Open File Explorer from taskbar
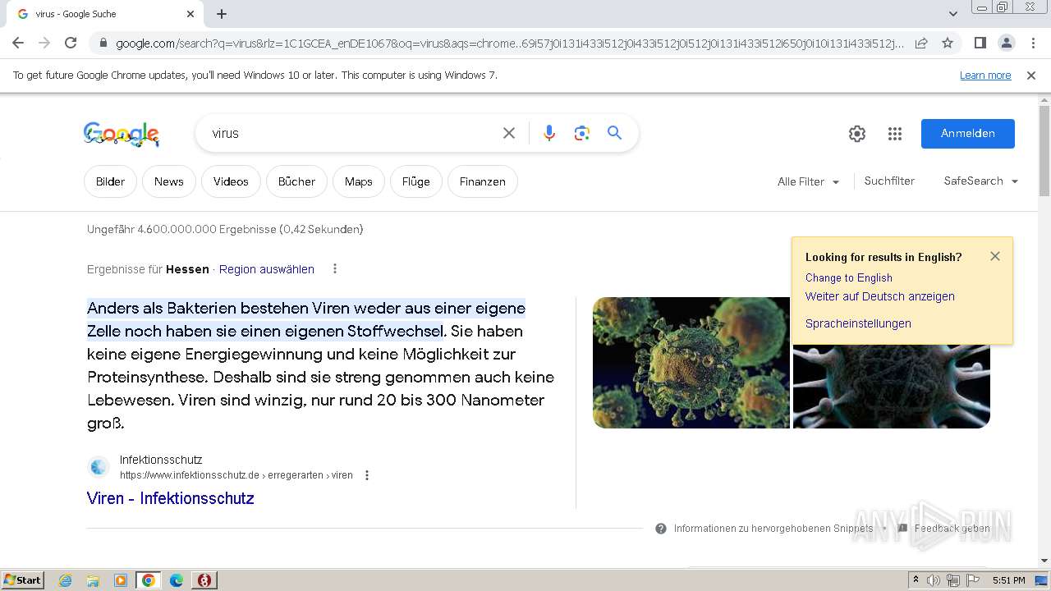The image size is (1051, 591). coord(93,580)
